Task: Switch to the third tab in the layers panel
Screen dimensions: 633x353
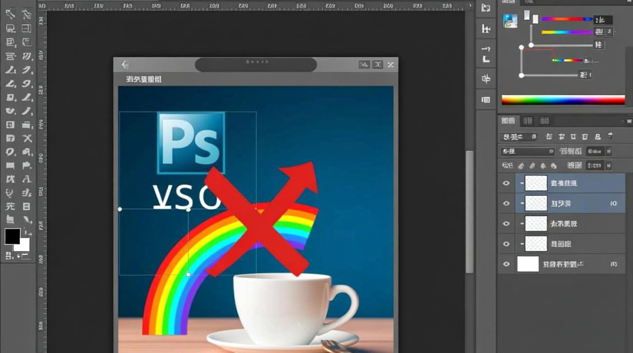Action: click(x=544, y=121)
